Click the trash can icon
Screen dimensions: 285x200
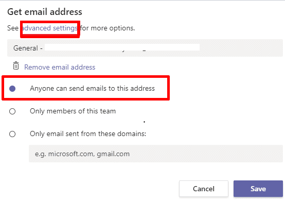pyautogui.click(x=16, y=66)
